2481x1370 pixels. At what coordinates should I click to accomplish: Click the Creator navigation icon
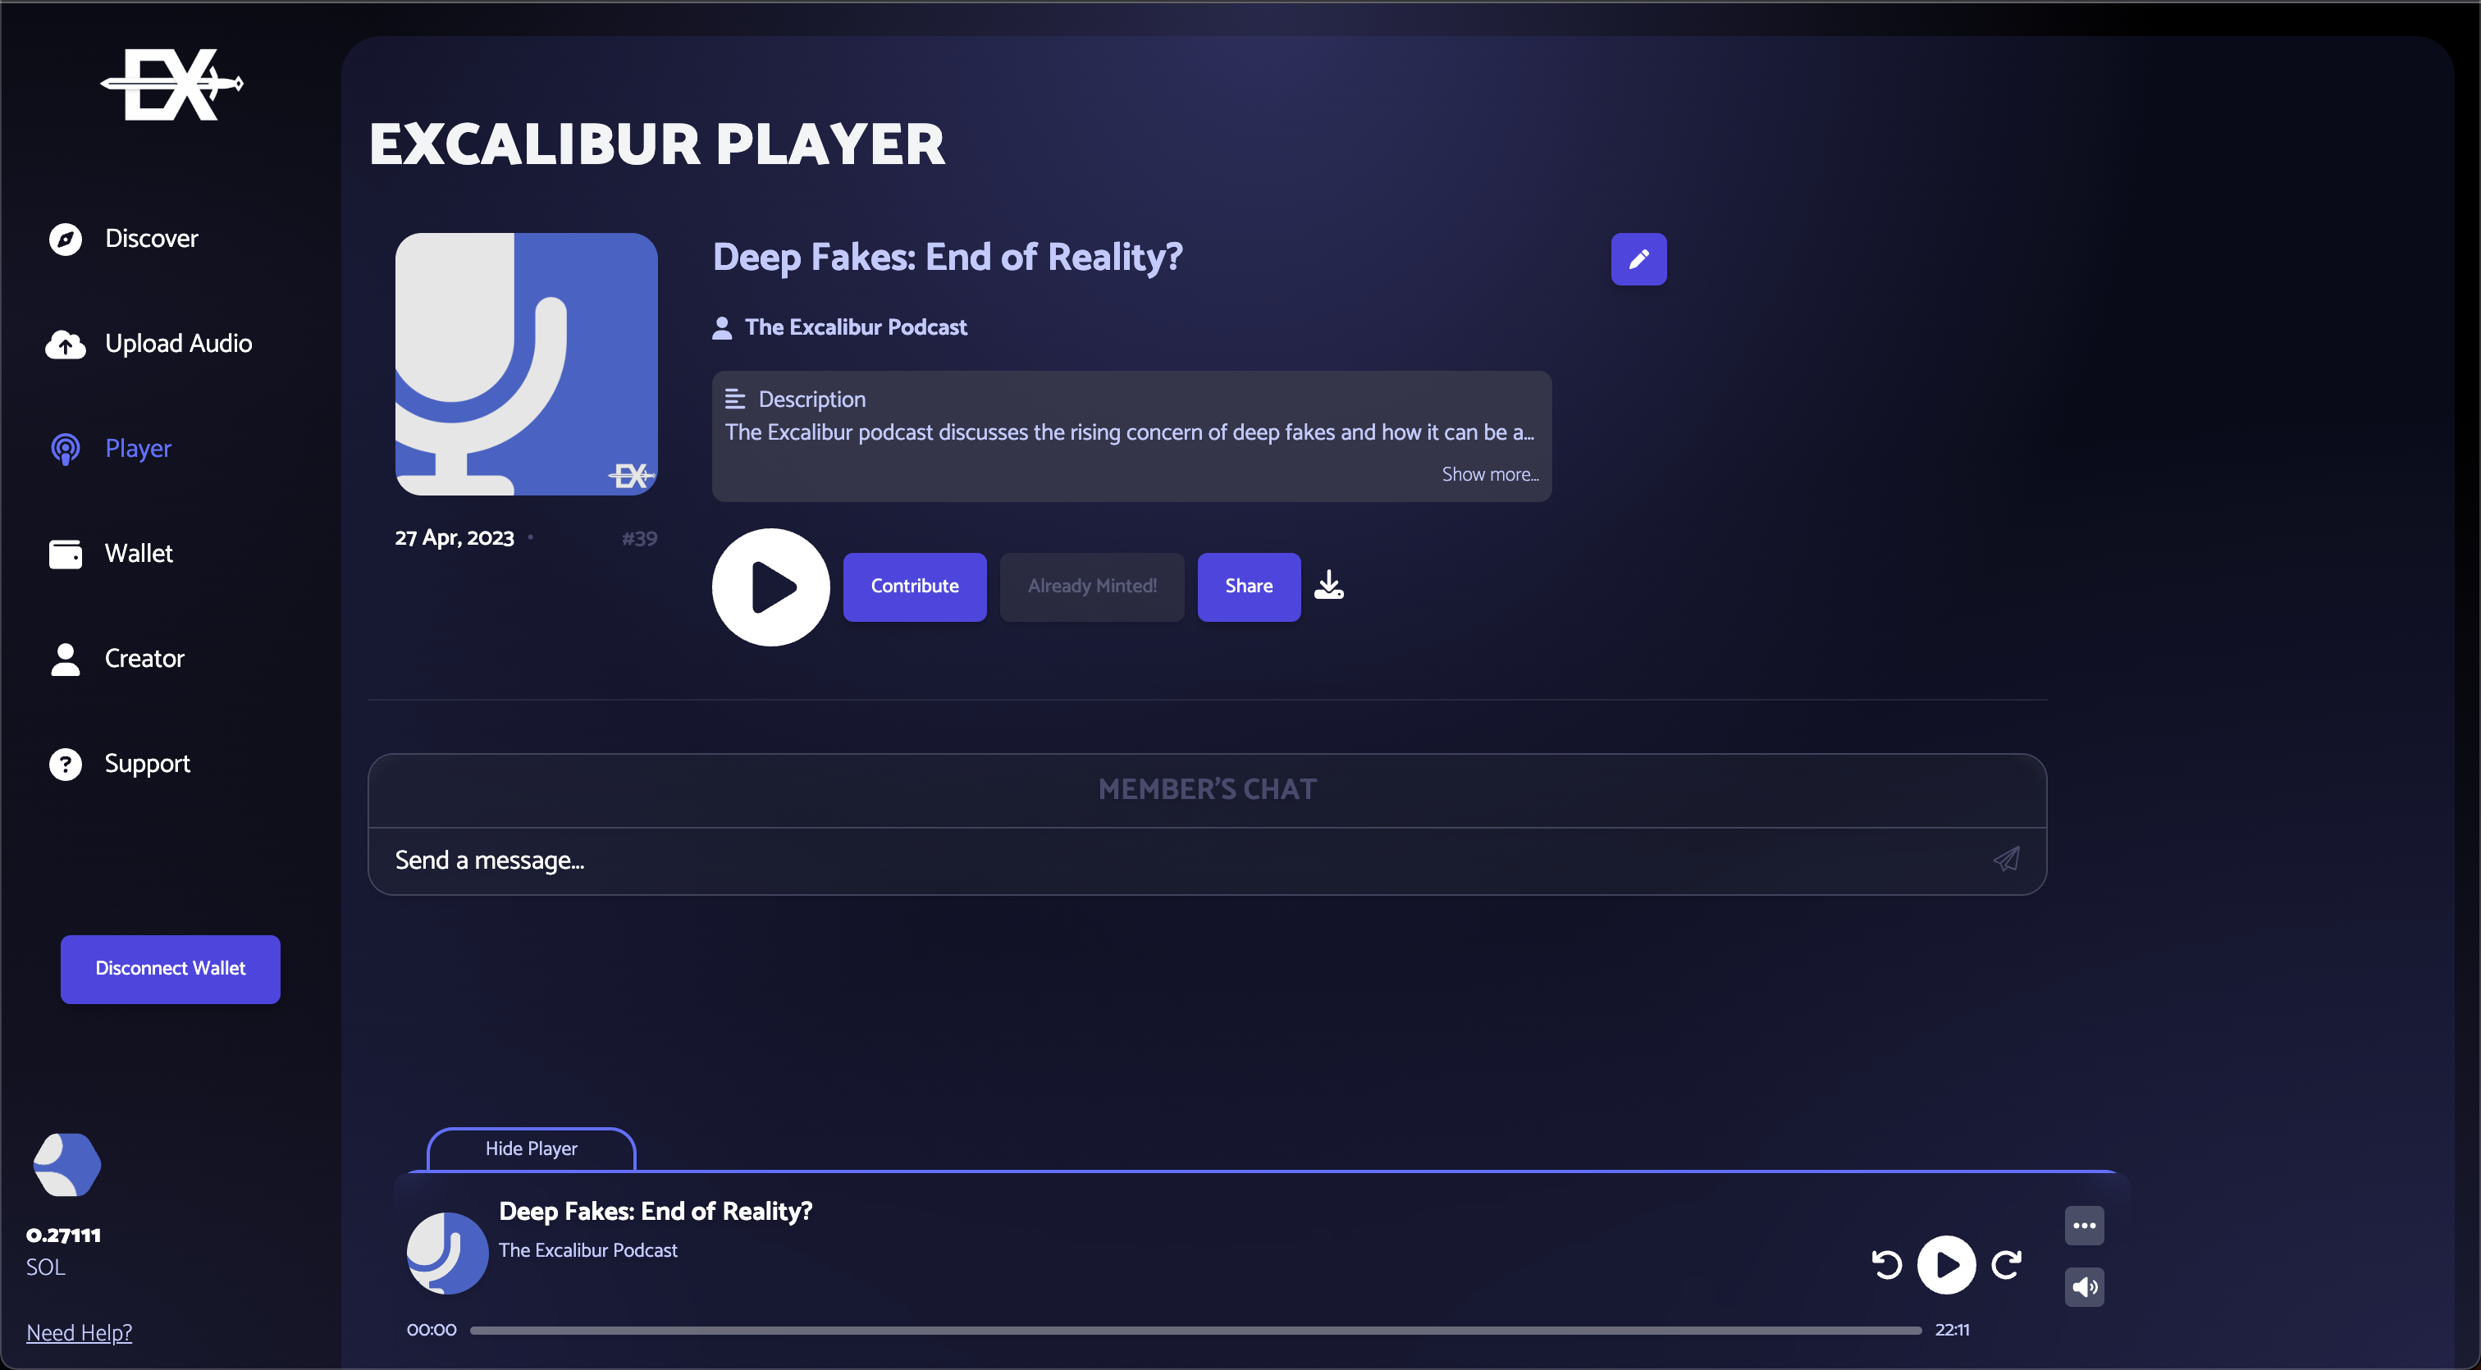coord(66,658)
